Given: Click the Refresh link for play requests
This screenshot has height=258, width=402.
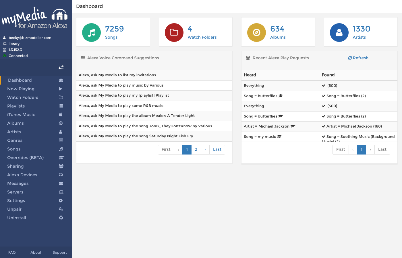Looking at the screenshot, I should [358, 58].
